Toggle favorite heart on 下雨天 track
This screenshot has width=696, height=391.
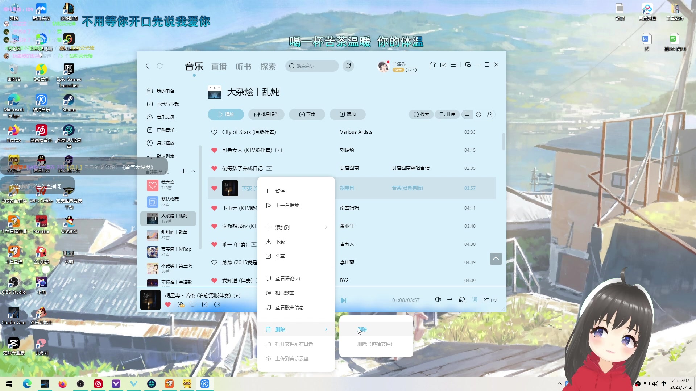pos(214,208)
